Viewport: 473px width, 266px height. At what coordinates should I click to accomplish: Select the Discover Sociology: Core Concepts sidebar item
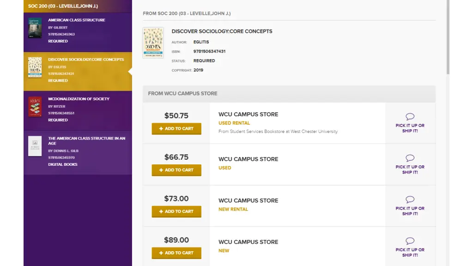click(x=86, y=60)
